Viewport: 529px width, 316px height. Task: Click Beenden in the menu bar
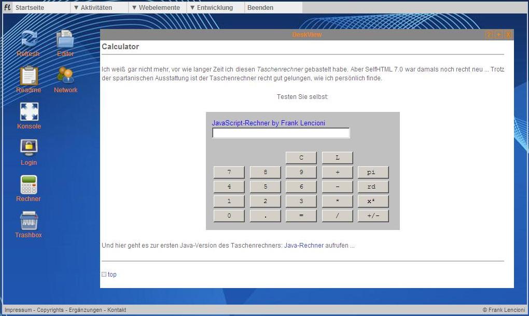(260, 8)
